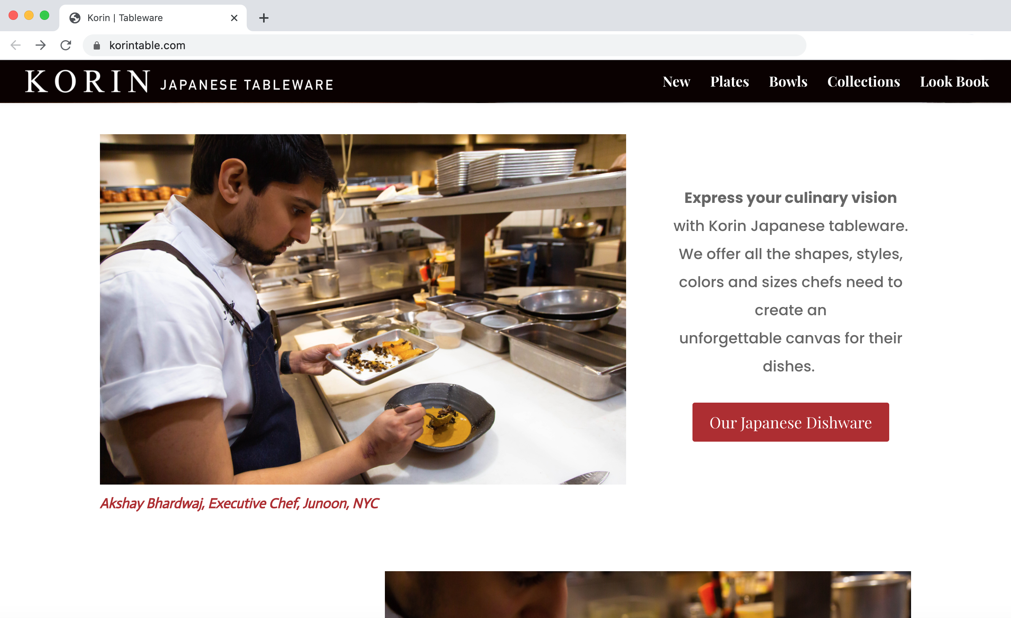Image resolution: width=1011 pixels, height=618 pixels.
Task: Click the Our Japanese Dishware button
Action: pos(790,422)
